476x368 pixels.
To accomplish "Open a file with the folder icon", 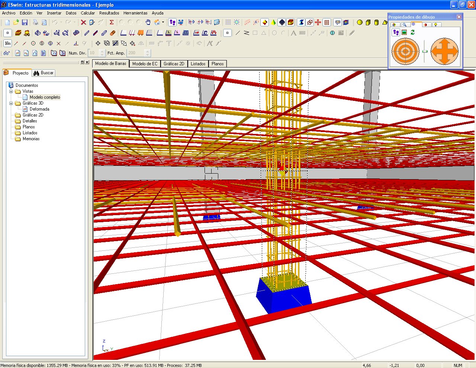I will (16, 23).
